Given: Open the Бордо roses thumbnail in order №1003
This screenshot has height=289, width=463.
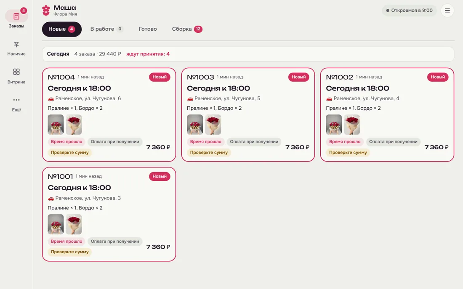Looking at the screenshot, I should tap(213, 125).
